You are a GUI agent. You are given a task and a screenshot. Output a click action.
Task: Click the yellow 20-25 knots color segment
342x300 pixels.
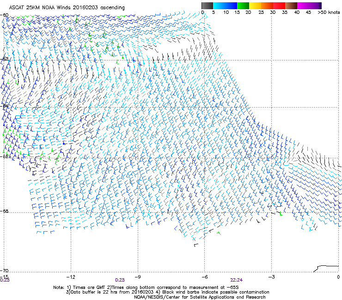[255, 6]
